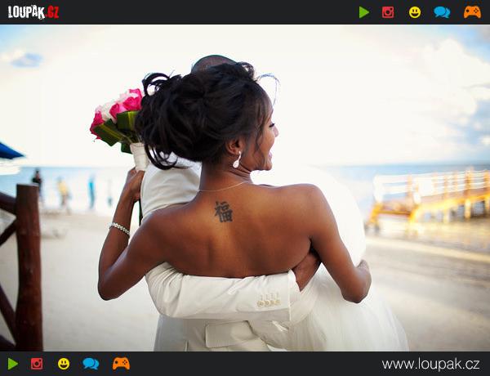
Task: Open the blue chat bubbles in bottom bar
Action: (91, 364)
